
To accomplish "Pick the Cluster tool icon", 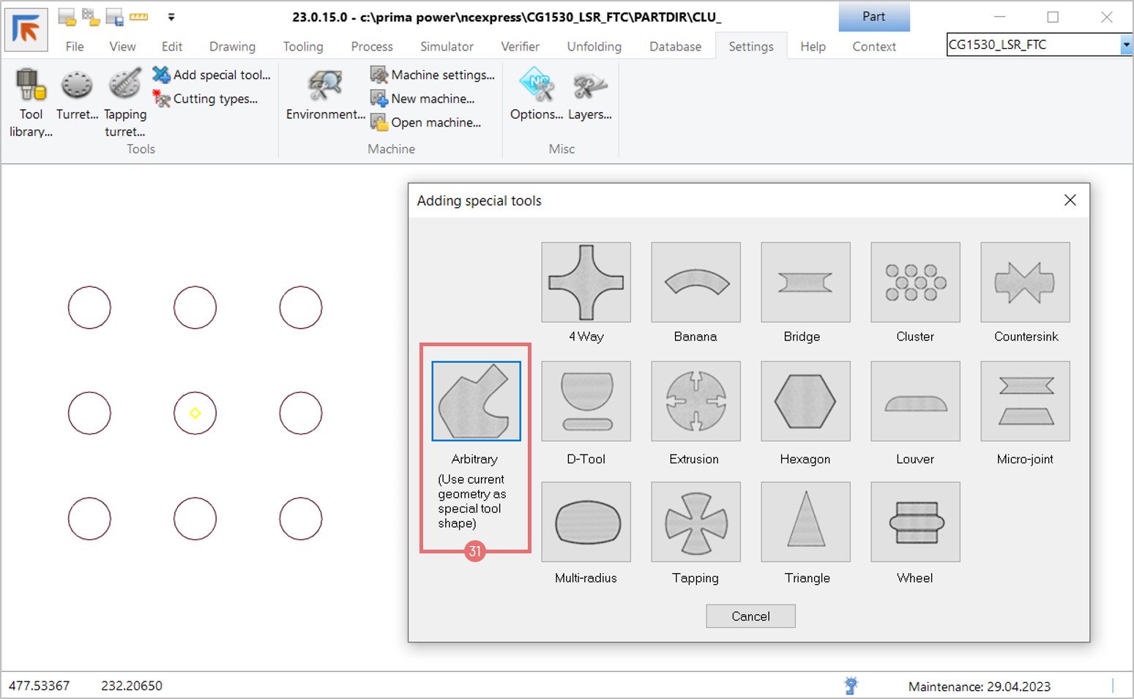I will (915, 283).
